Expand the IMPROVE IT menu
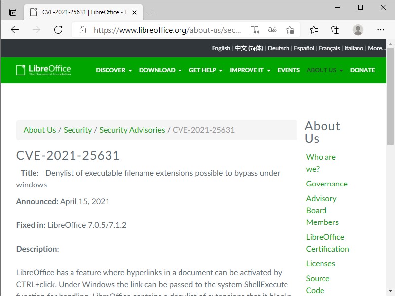 pos(250,70)
